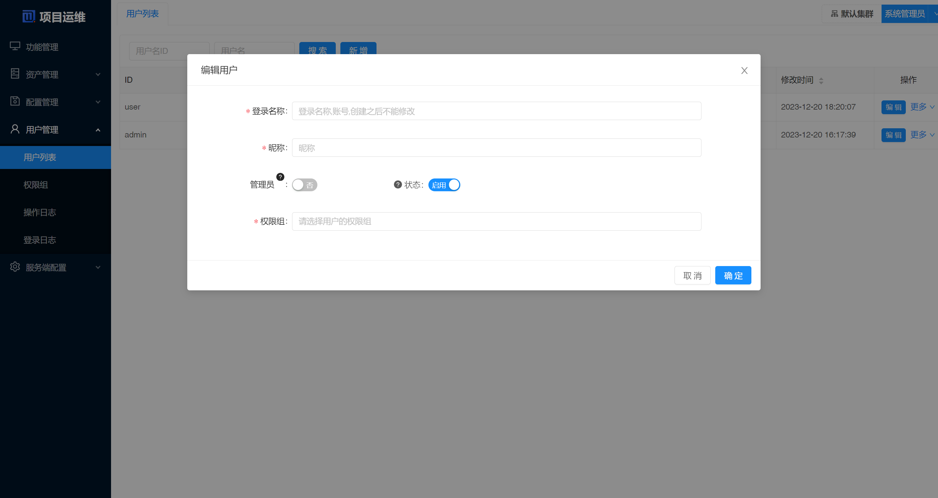Click the 功能管理 monitor icon in sidebar
Screen dimensions: 938x498
[x=15, y=46]
